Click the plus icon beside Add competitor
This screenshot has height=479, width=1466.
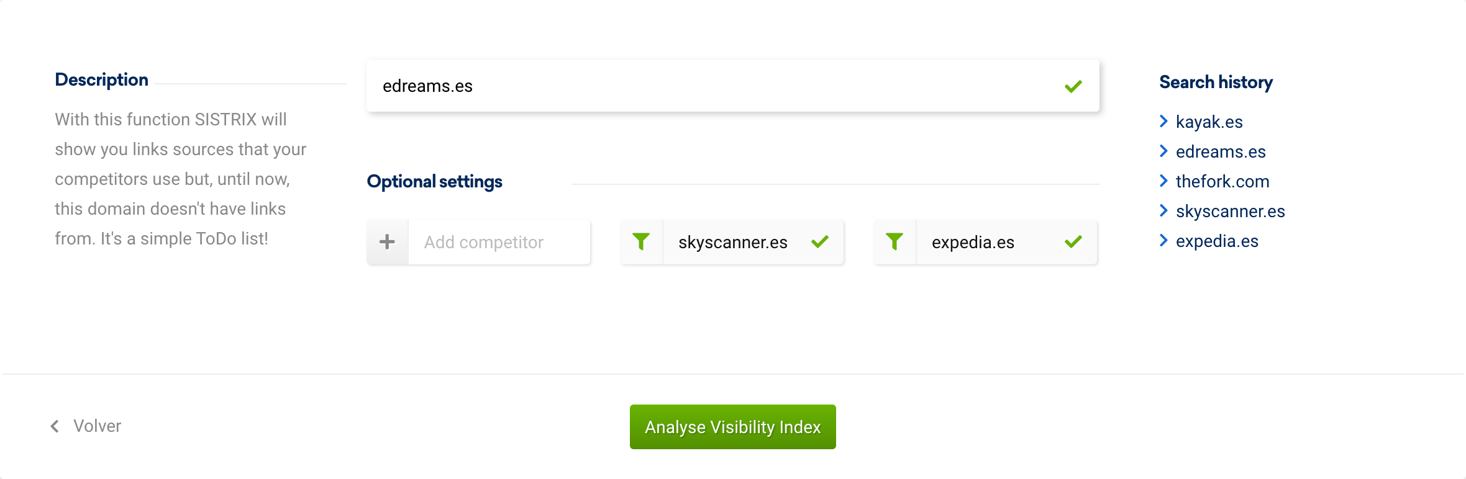click(x=387, y=242)
